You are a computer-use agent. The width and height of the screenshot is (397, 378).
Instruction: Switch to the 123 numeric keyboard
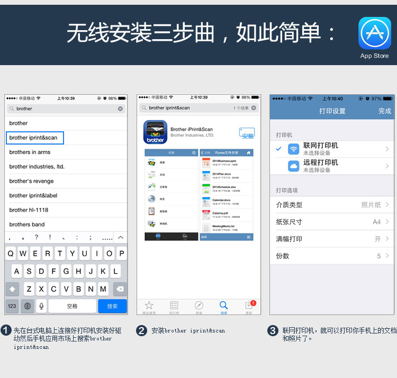coord(12,306)
